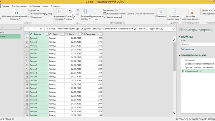Image resolution: width=215 pixels, height=121 pixels.
Task: Click the Combine (Объединить) icon
Action: click(x=161, y=11)
